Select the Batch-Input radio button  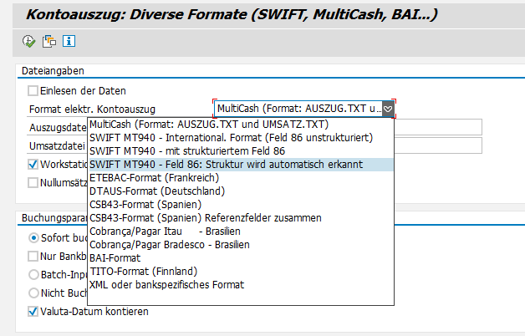[33, 274]
